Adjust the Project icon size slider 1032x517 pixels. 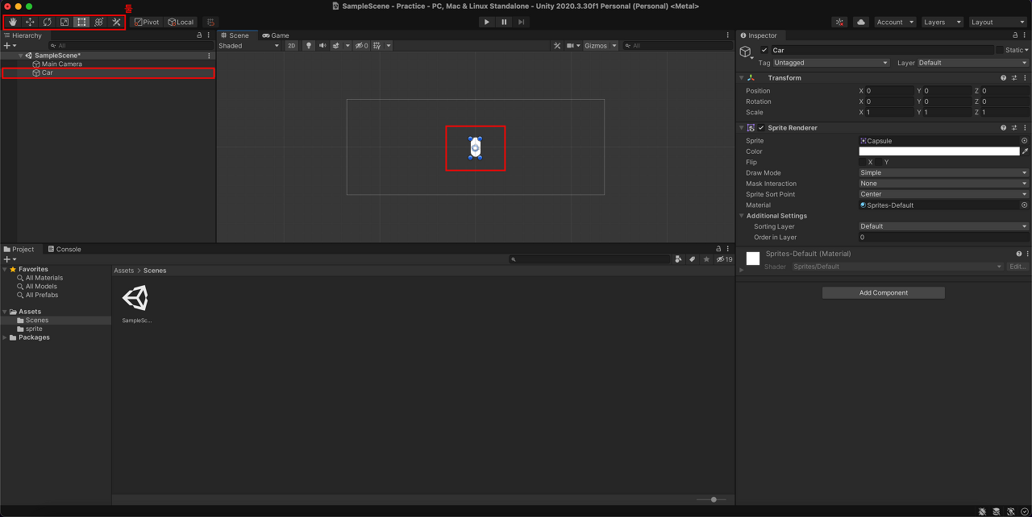point(712,499)
